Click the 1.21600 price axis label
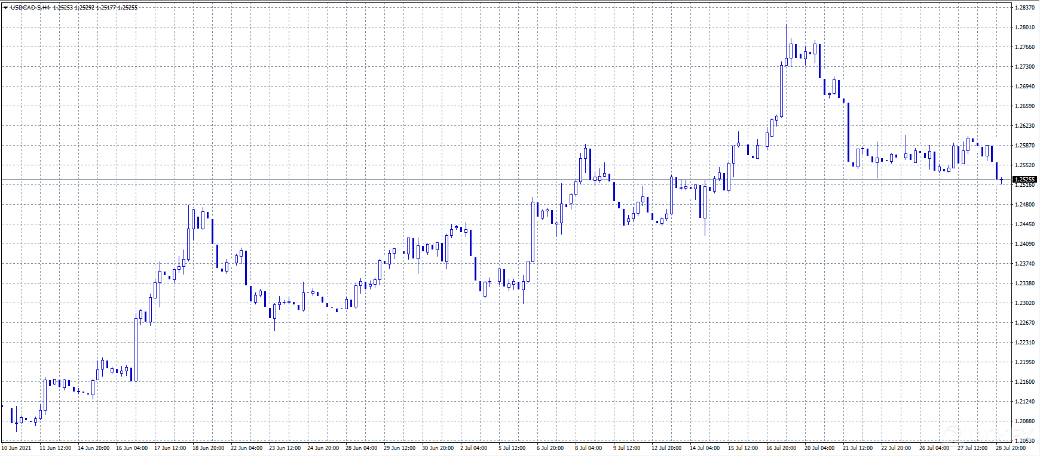The image size is (1040, 456). [1024, 382]
